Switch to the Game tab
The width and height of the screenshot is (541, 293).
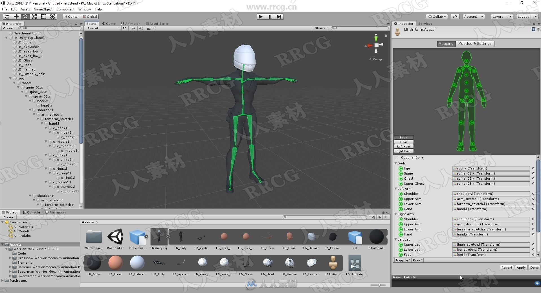pos(109,24)
